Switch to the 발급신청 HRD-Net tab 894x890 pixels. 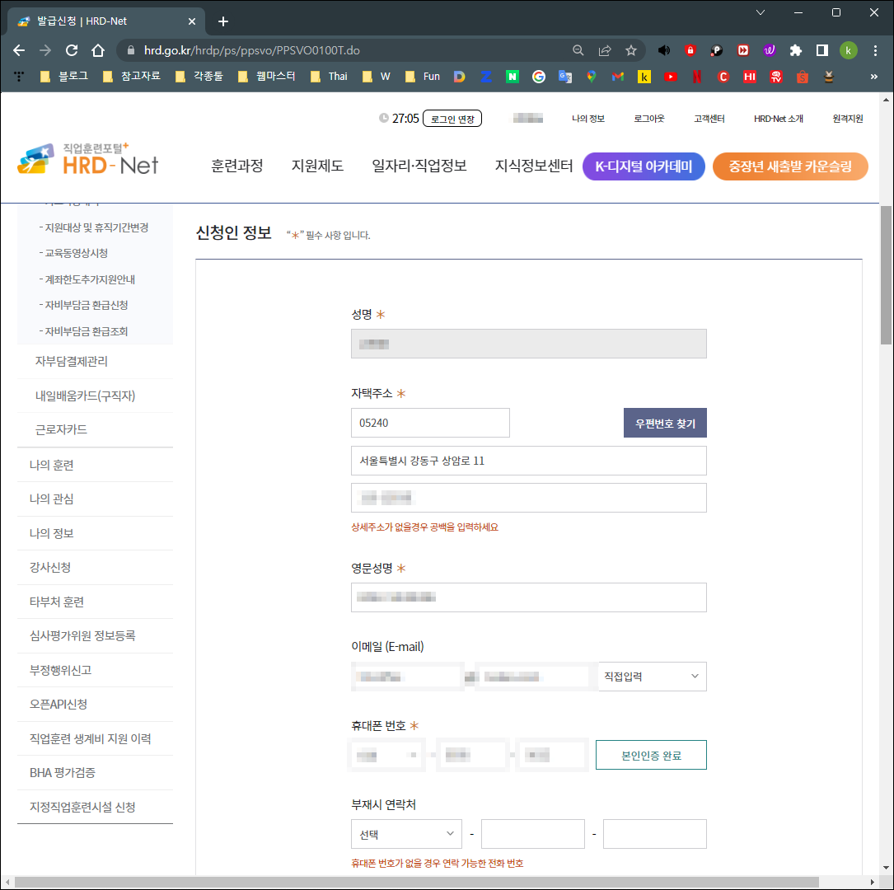(99, 21)
